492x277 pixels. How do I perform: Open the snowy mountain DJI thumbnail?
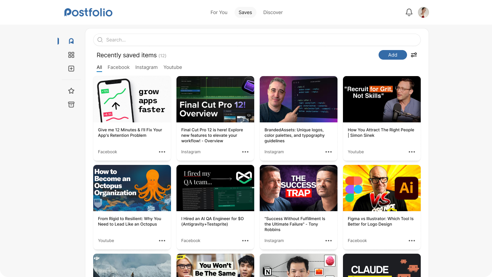coord(132,265)
